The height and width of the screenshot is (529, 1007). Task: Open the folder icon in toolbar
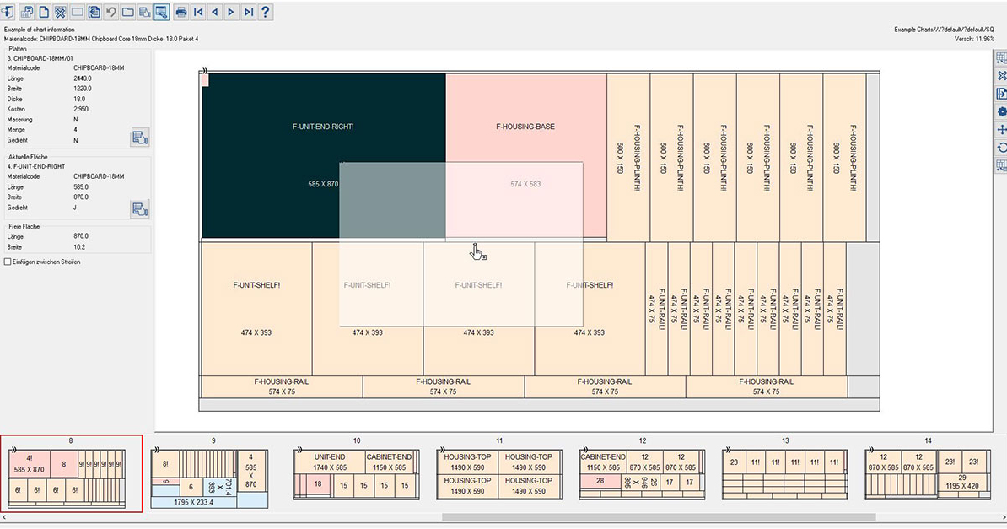pos(127,12)
